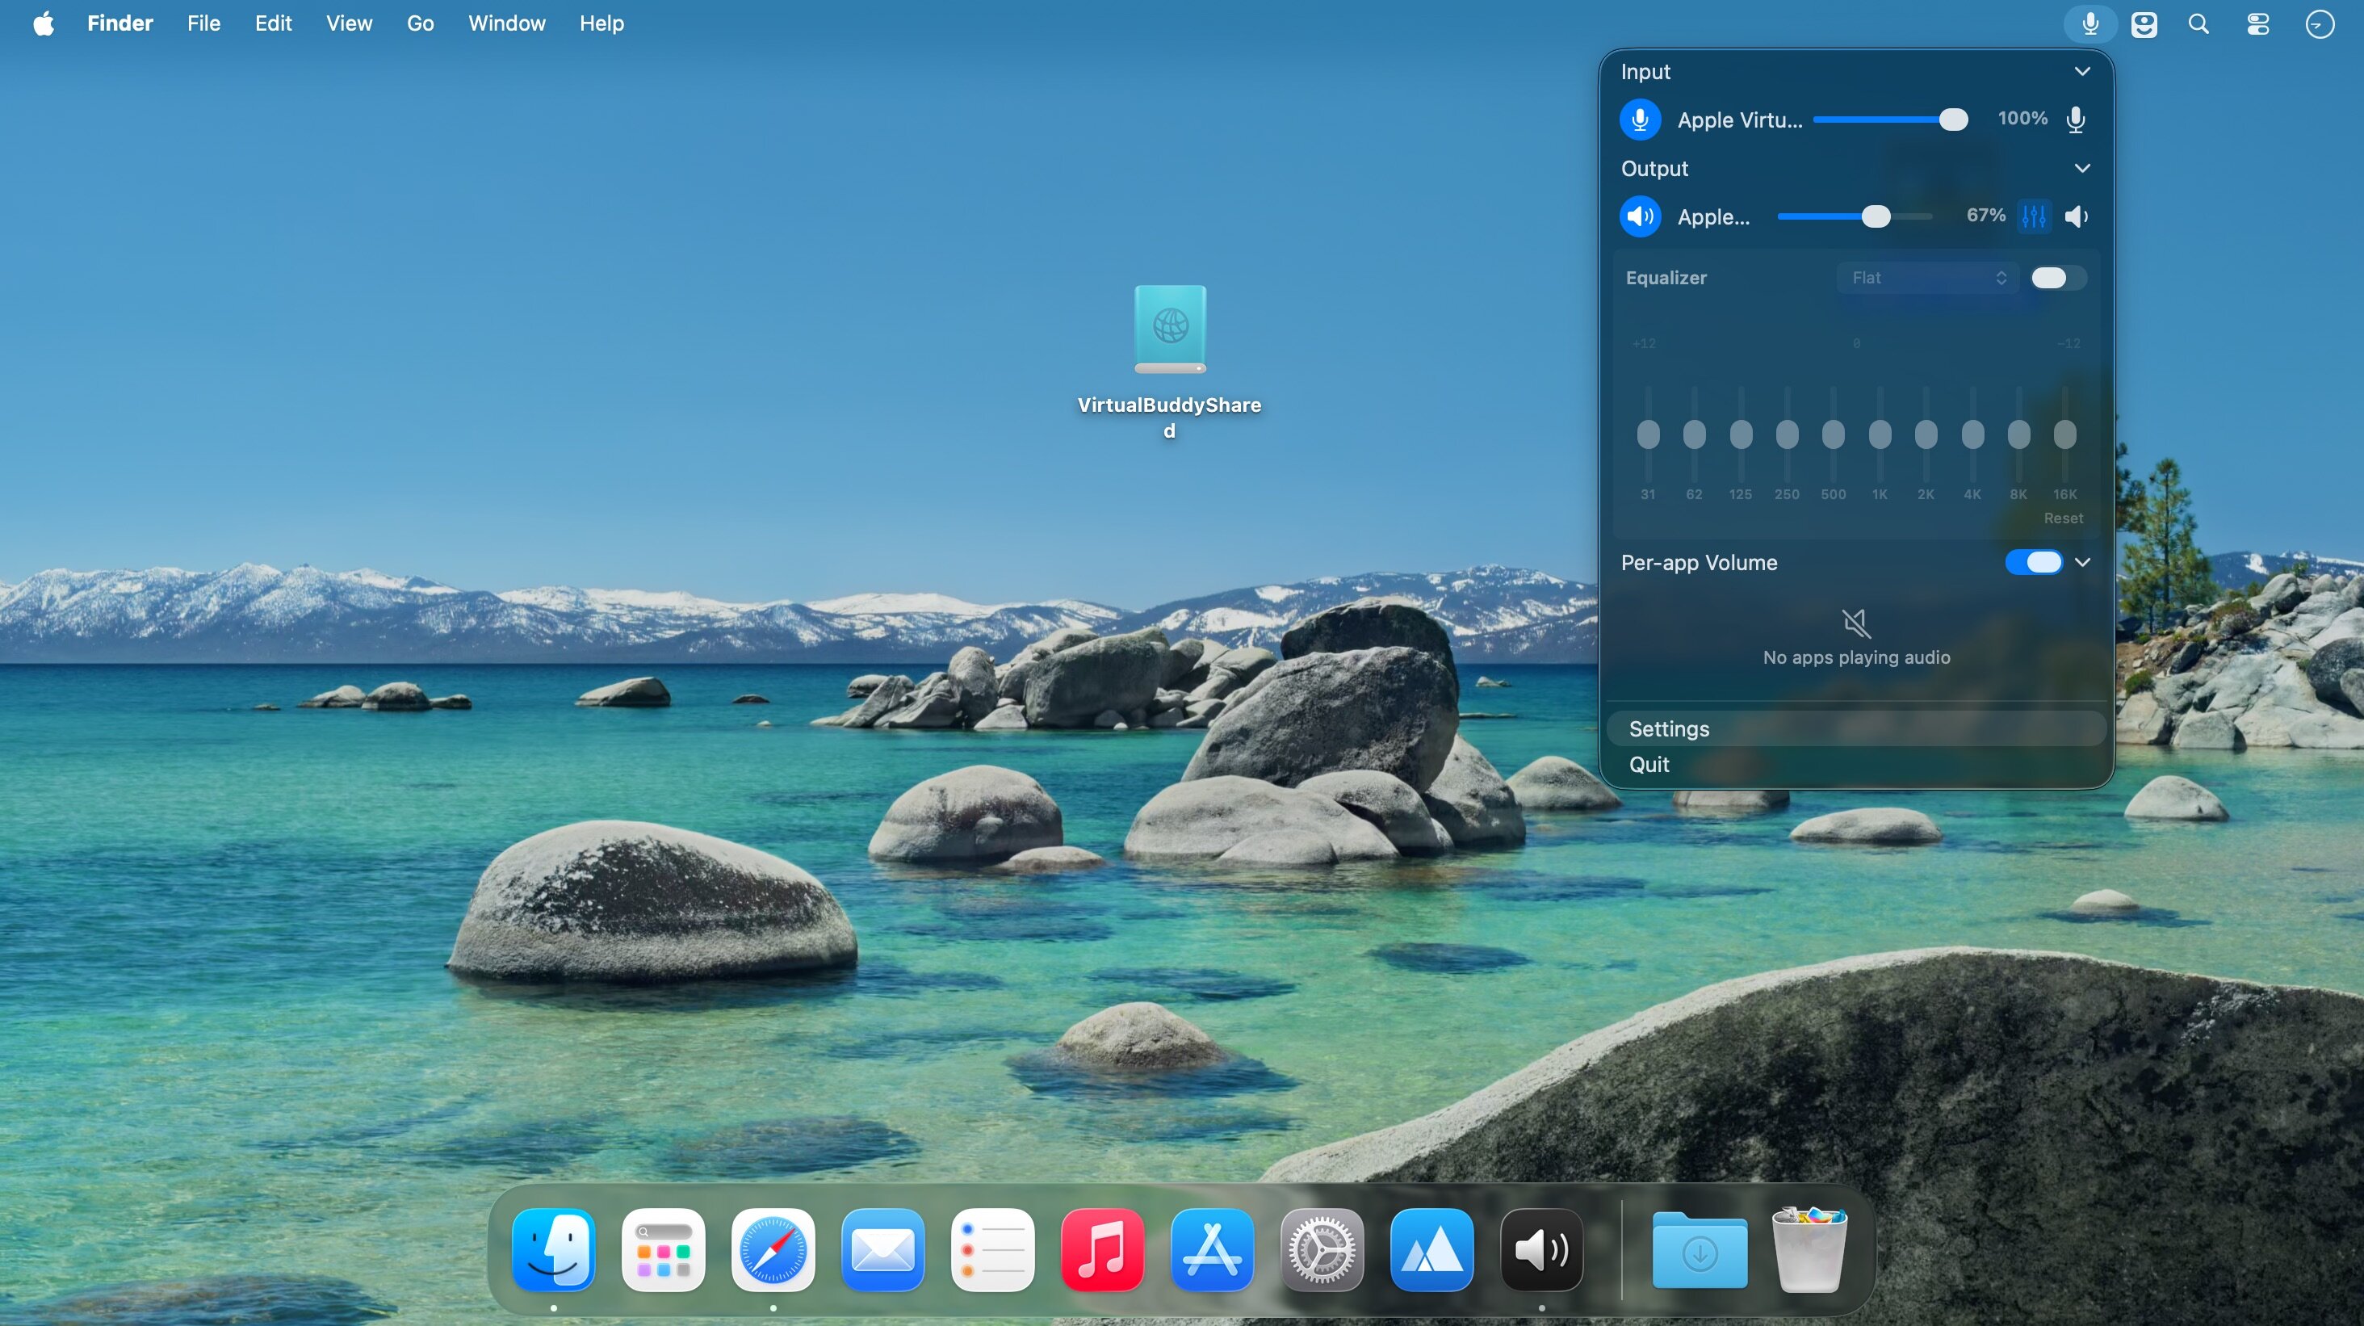Screen dimensions: 2364x1326
Task: Click the 4K equalizer band slider
Action: [1973, 434]
